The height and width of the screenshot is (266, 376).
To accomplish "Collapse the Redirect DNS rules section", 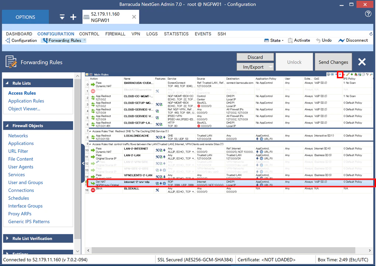I will 90,131.
